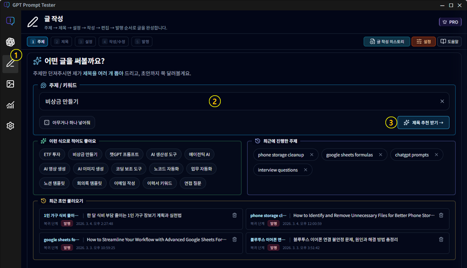Delete the phone storage cleanup draft
467x268 pixels.
coord(441,215)
